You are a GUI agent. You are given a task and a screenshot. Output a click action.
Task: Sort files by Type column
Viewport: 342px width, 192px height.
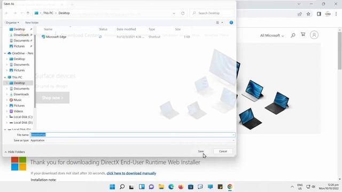[152, 29]
